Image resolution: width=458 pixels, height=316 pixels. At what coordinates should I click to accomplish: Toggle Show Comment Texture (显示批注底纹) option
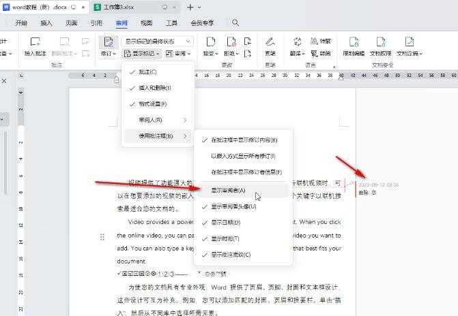point(243,255)
